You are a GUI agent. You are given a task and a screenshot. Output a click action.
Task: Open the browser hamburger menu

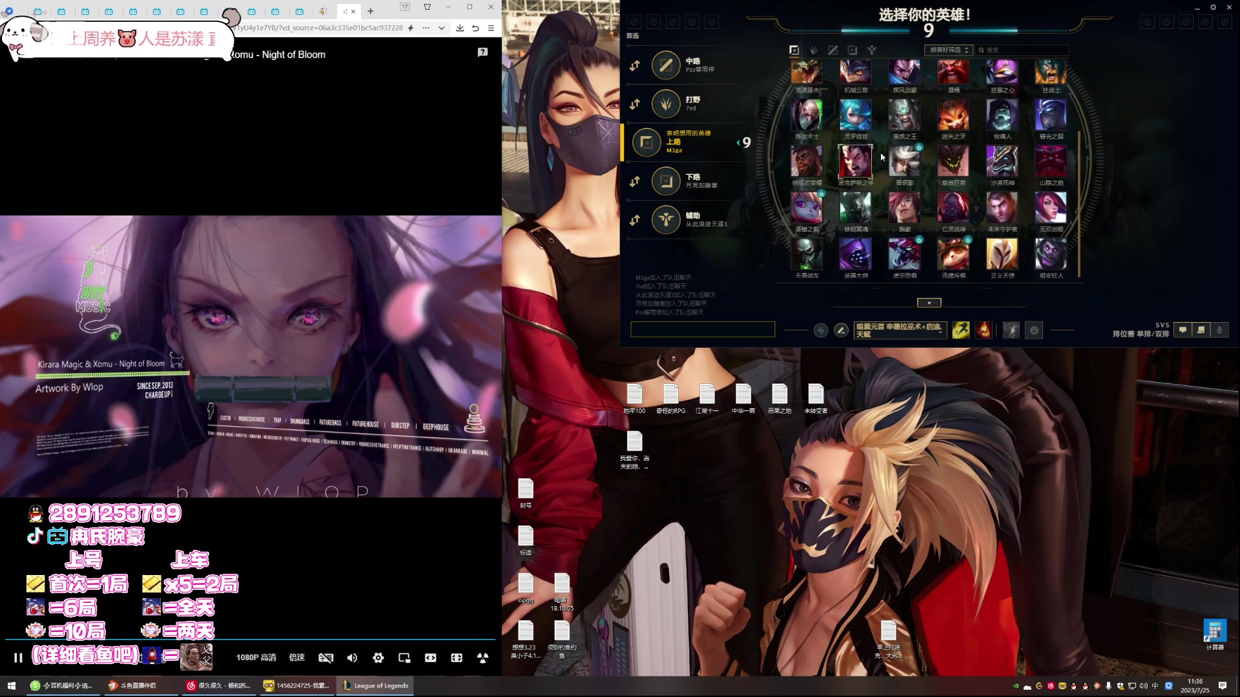(491, 28)
